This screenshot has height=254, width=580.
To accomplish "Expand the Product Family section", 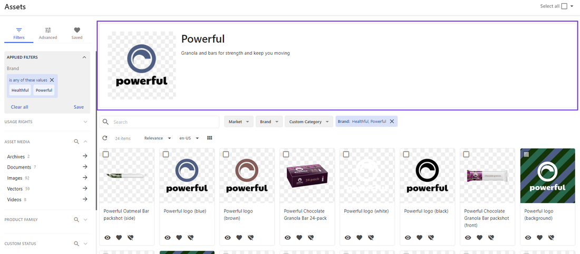I will [x=85, y=220].
